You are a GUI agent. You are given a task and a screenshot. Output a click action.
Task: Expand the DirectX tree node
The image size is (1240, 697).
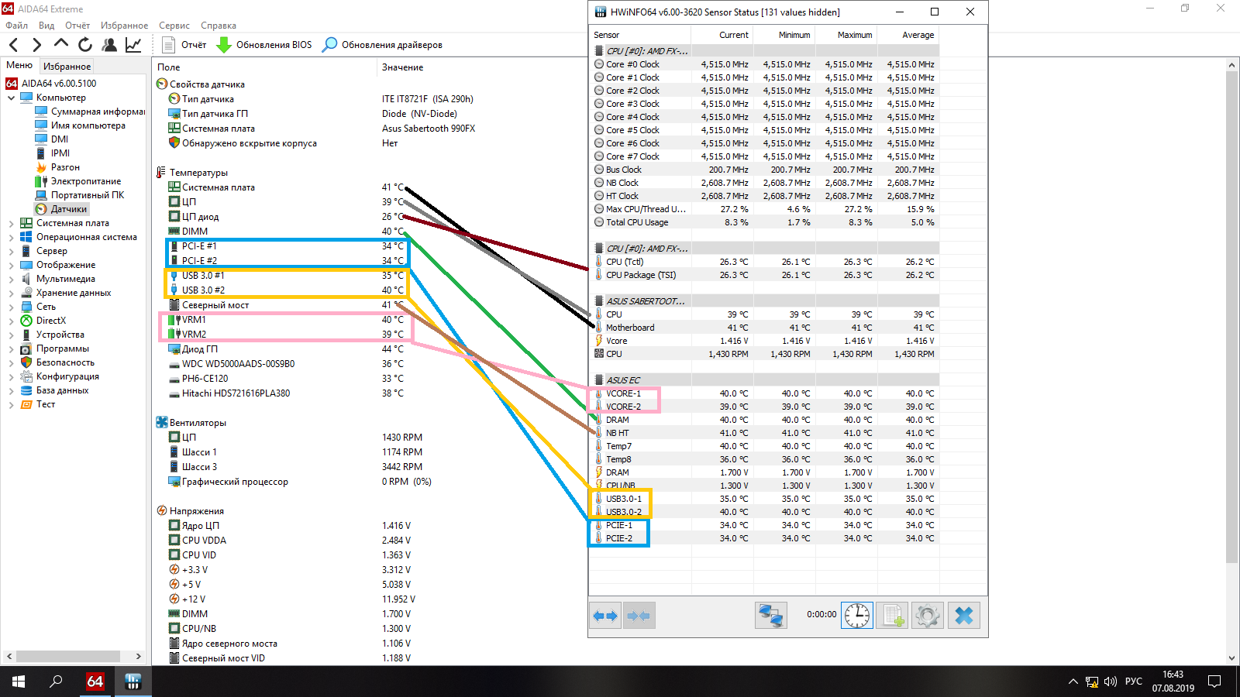click(x=11, y=321)
